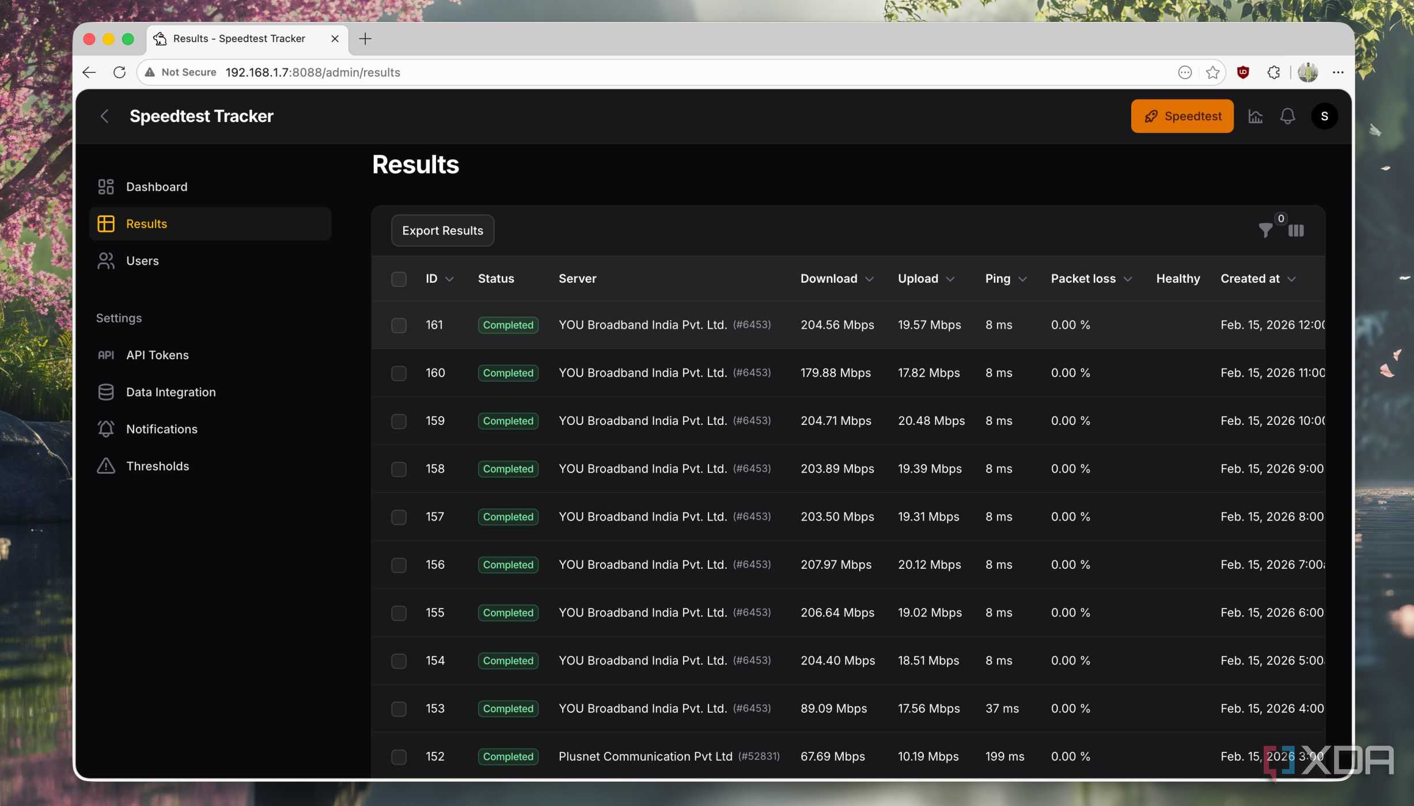Bookmark this page with the star
Image resolution: width=1414 pixels, height=806 pixels.
[x=1212, y=73]
